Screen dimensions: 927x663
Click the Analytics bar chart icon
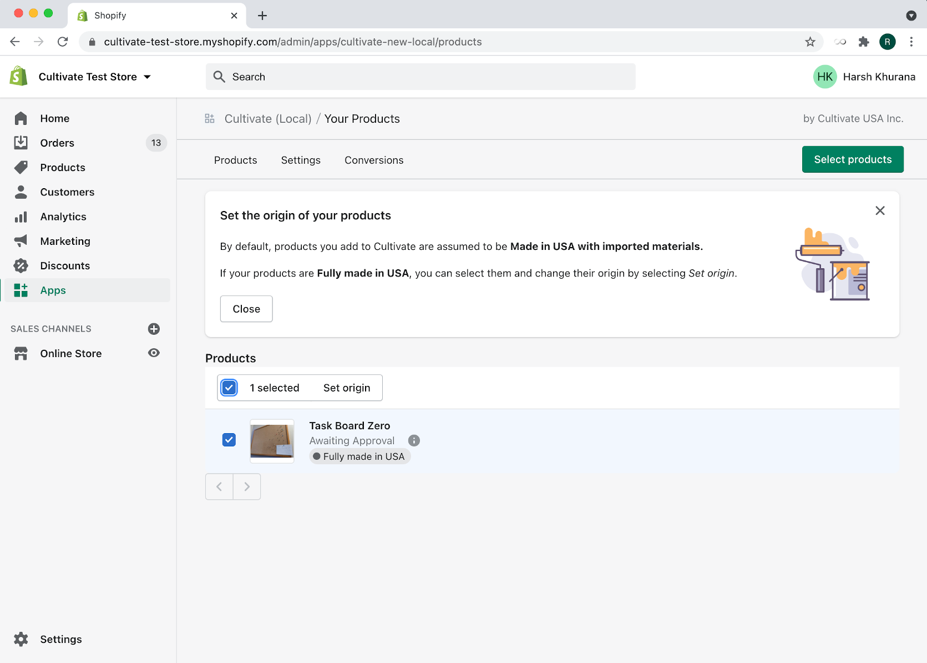tap(21, 217)
